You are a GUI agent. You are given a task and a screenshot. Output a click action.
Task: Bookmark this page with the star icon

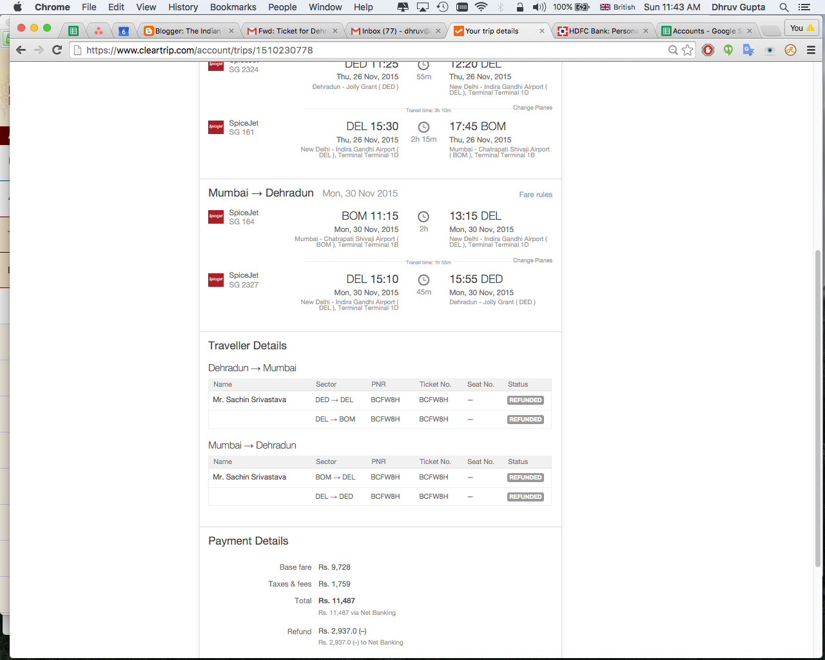688,50
